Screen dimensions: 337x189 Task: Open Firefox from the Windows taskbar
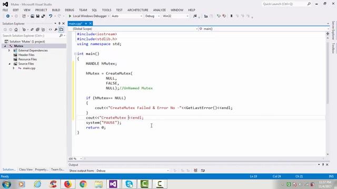click(x=68, y=184)
